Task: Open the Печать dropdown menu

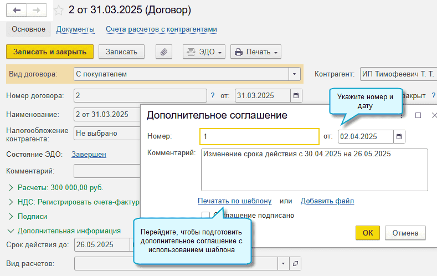Action: (x=255, y=52)
